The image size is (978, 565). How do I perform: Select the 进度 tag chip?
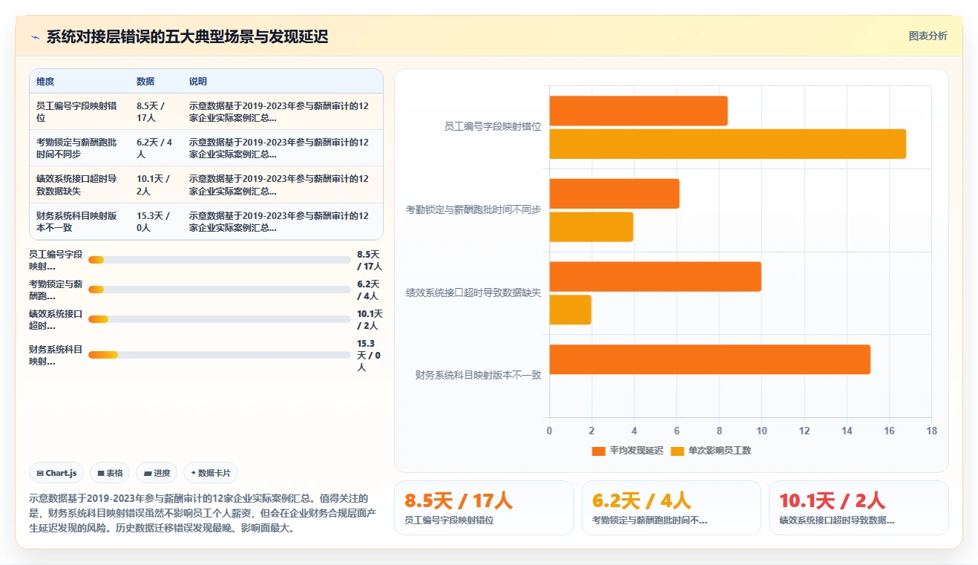[157, 473]
